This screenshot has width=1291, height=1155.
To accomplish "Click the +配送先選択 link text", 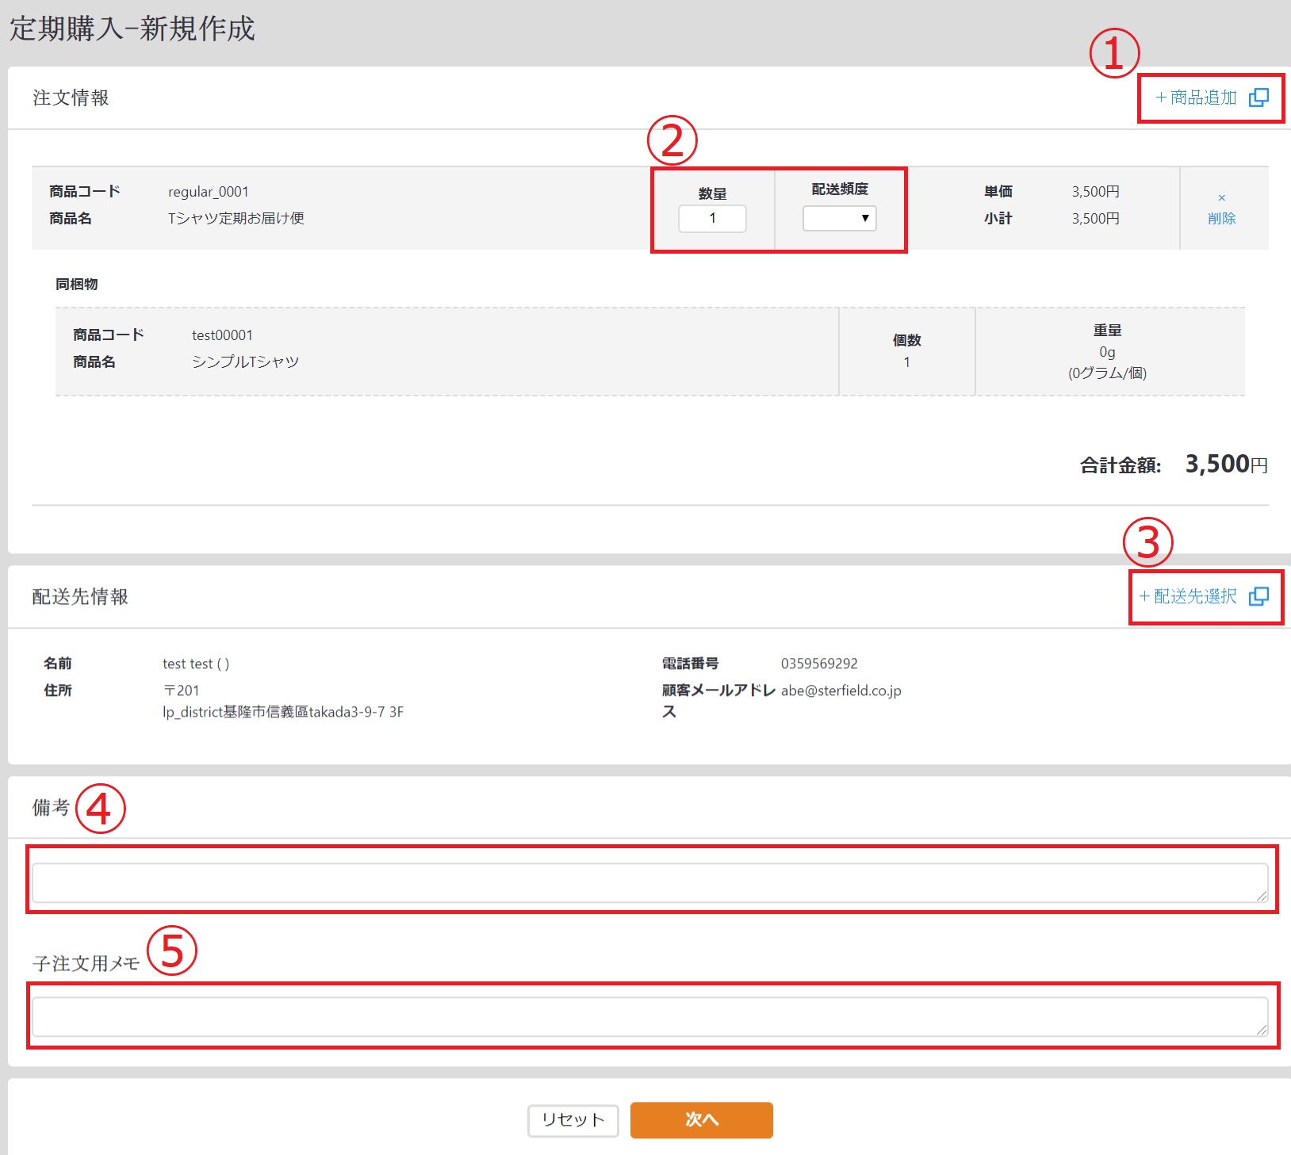I will tap(1187, 596).
